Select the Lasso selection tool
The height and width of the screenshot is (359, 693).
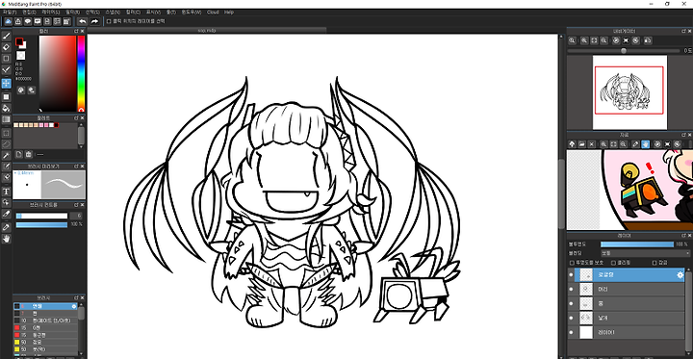click(x=6, y=144)
